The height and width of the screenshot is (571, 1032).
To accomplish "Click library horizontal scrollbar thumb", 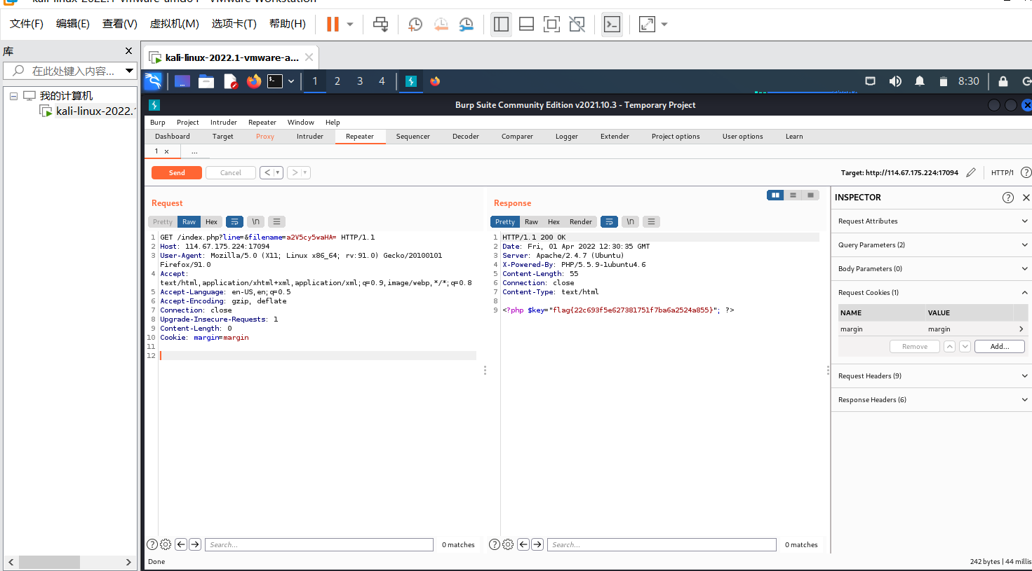I will pyautogui.click(x=49, y=562).
